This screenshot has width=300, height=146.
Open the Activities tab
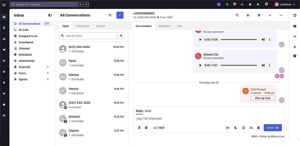point(164,26)
